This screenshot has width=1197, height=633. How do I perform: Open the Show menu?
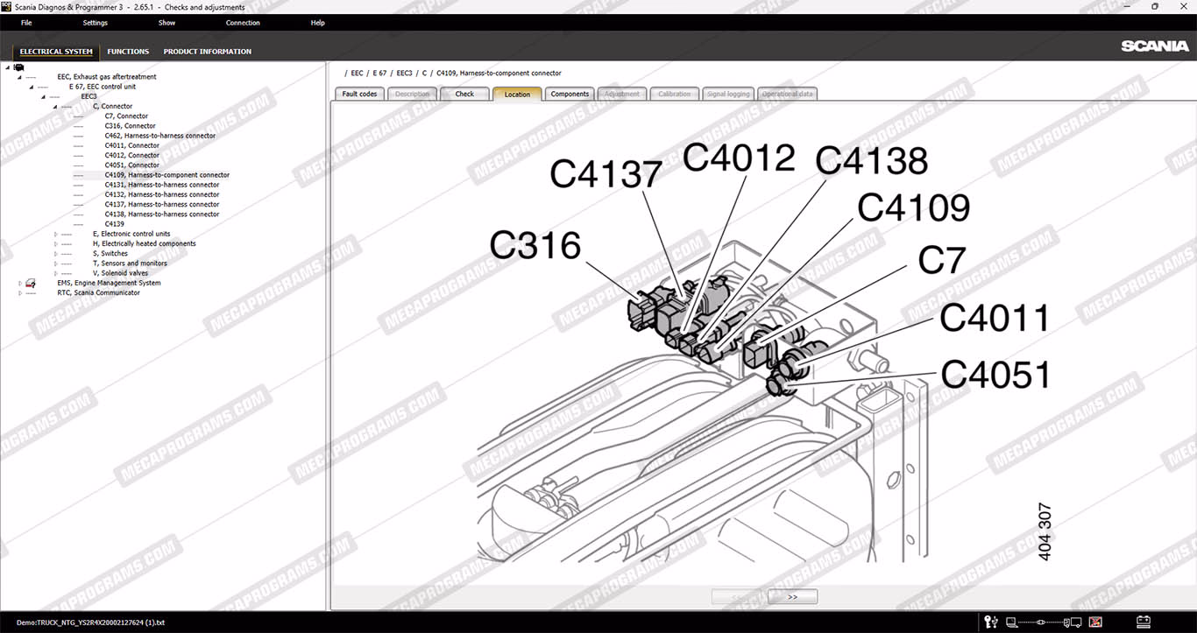pos(166,23)
